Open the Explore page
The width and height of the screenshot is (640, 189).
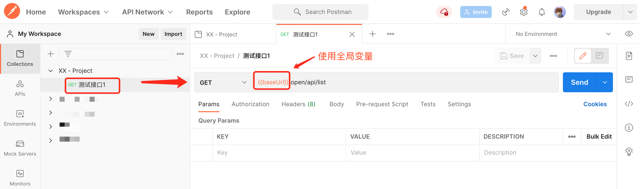[x=237, y=12]
